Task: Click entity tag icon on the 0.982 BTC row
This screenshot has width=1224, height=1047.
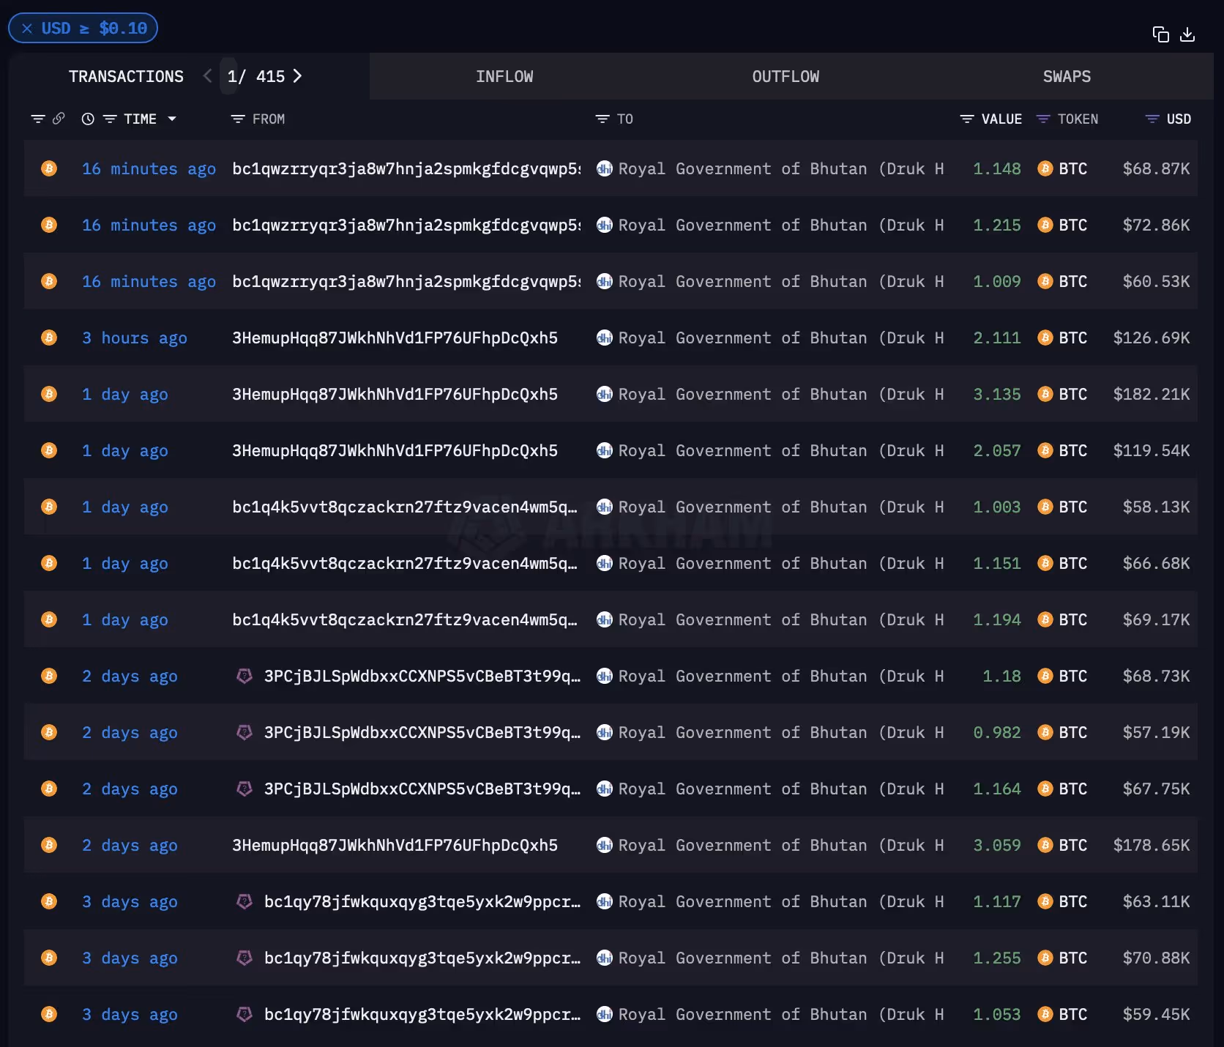Action: pyautogui.click(x=245, y=732)
